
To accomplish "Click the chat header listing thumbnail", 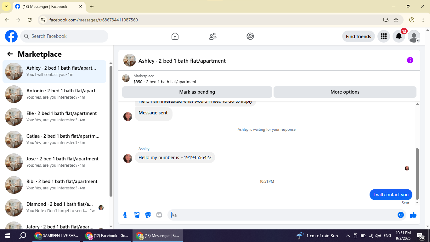I will click(x=130, y=60).
